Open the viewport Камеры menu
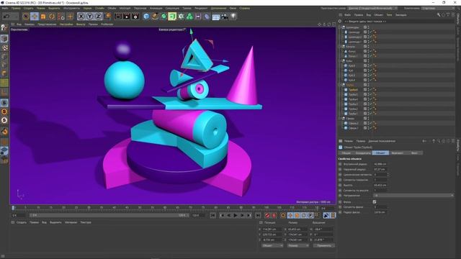This screenshot has width=461, height=259. [x=30, y=24]
